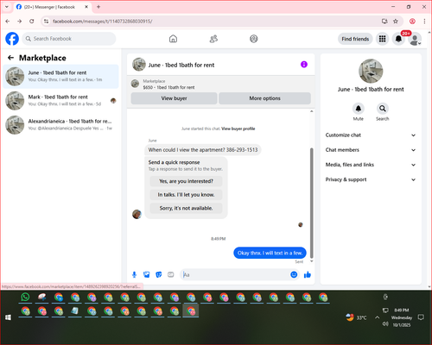
Task: Open the Windows notification center icon
Action: pyautogui.click(x=421, y=317)
